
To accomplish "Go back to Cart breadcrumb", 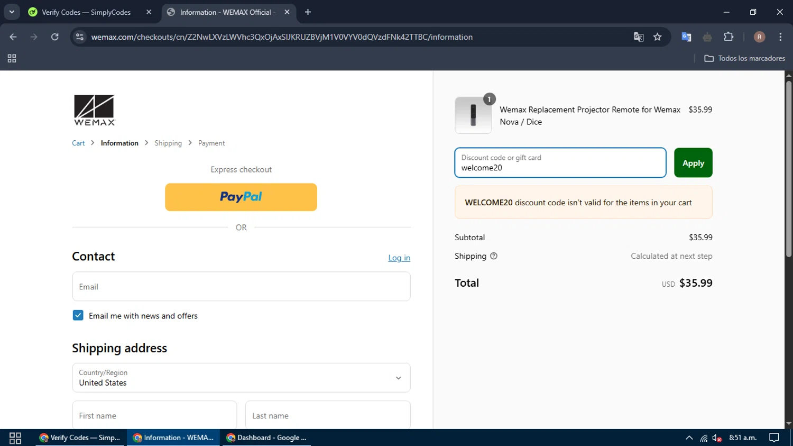I will click(78, 143).
